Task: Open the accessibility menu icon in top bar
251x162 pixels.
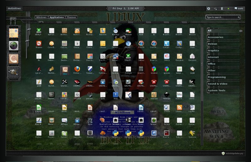Action: (209, 8)
